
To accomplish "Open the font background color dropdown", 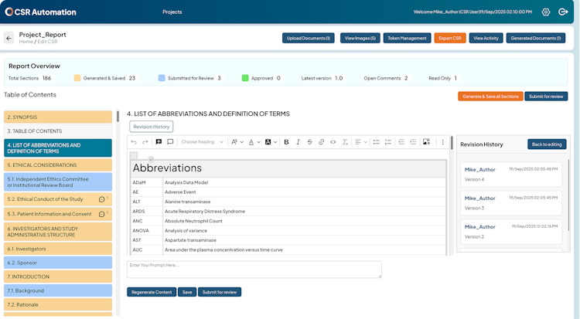I will tap(271, 142).
